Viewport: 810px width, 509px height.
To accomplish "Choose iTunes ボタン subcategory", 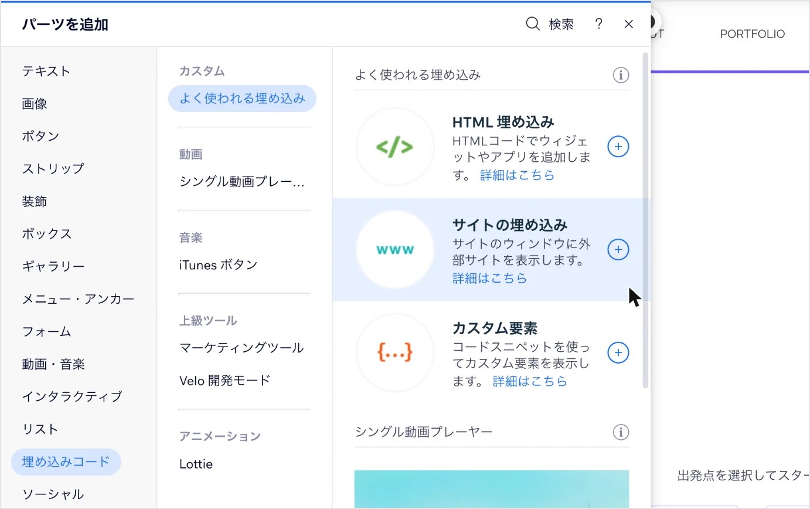I will pyautogui.click(x=219, y=265).
